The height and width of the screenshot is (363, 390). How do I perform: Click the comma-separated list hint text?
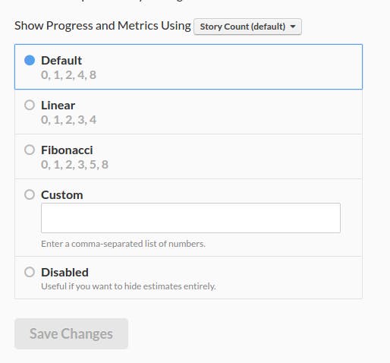(123, 244)
